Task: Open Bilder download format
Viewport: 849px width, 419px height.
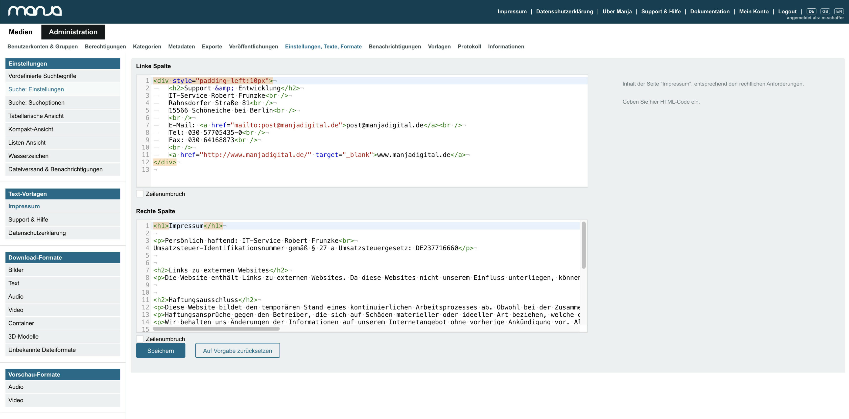Action: coord(63,270)
